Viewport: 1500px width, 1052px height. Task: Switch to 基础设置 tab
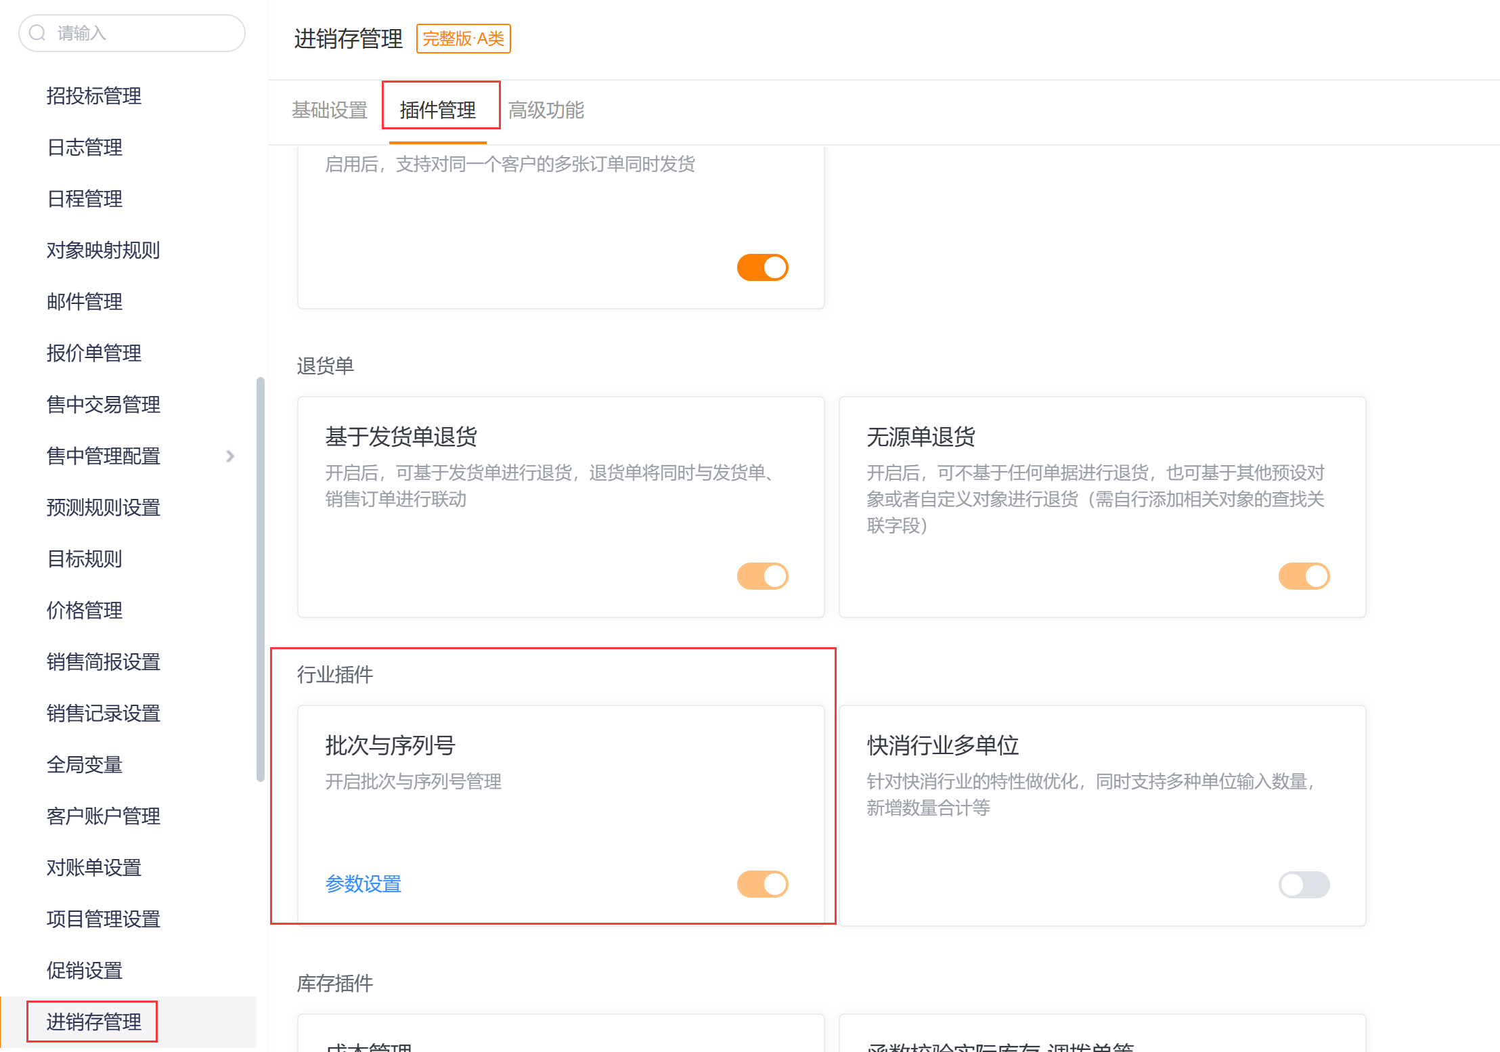[330, 110]
